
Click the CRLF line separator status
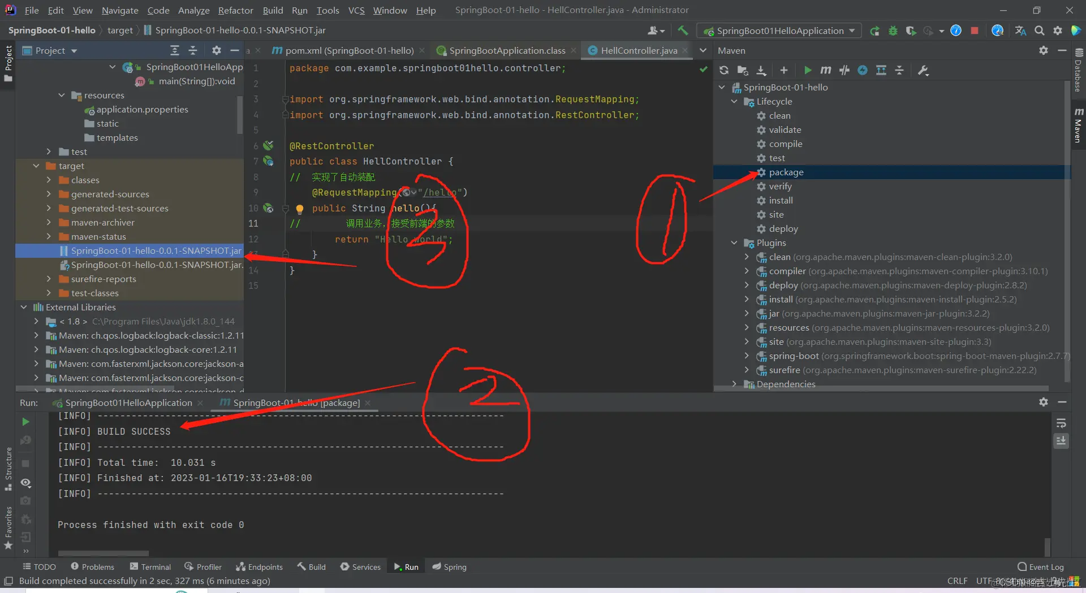pyautogui.click(x=957, y=581)
